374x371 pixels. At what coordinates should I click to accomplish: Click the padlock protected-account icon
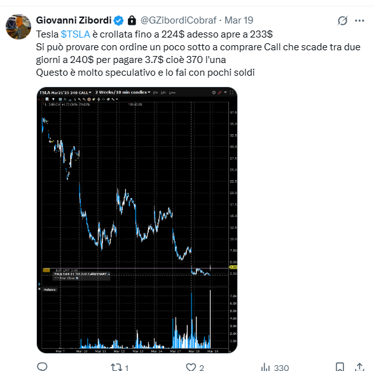[x=132, y=20]
